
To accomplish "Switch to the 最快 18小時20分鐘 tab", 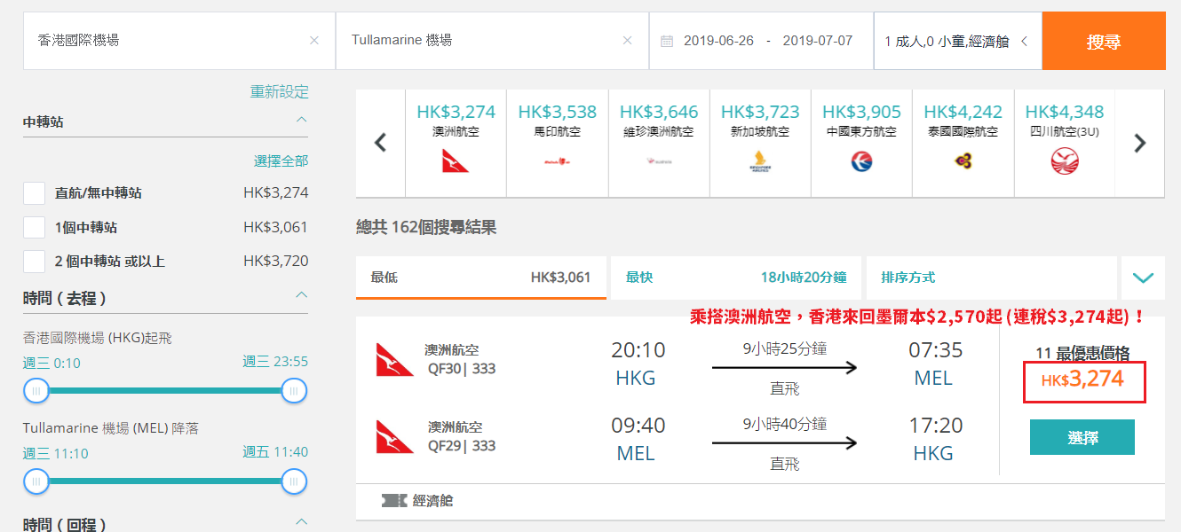I will click(735, 278).
